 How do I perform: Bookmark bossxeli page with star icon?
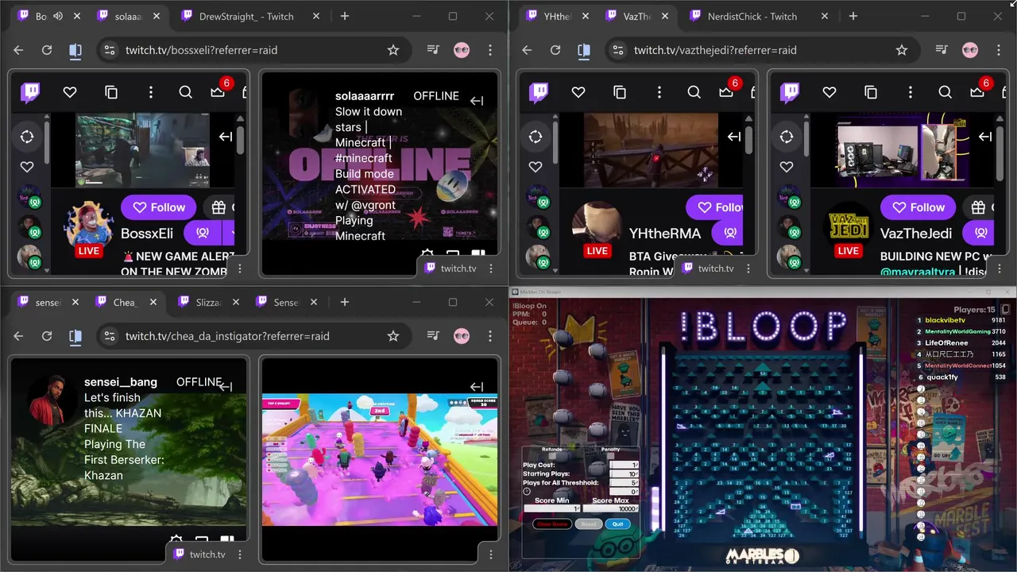pyautogui.click(x=393, y=50)
